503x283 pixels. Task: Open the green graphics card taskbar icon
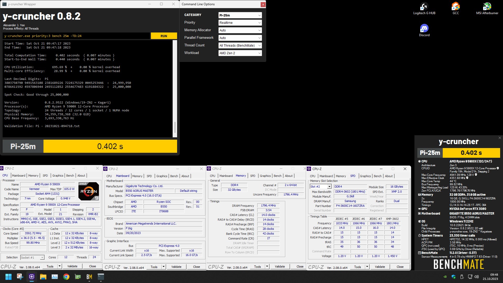point(78,277)
